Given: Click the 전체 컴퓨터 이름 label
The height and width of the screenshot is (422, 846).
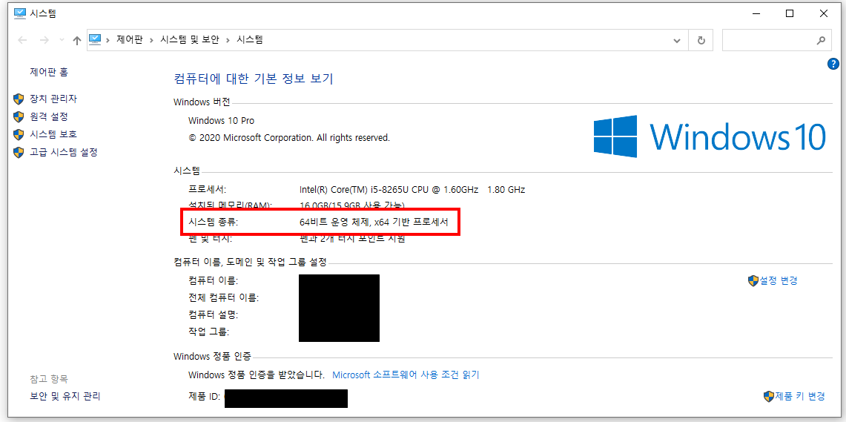Looking at the screenshot, I should (223, 297).
